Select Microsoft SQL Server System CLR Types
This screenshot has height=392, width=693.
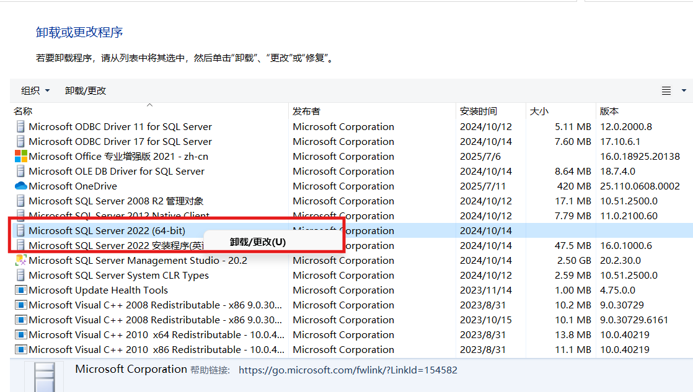(119, 275)
